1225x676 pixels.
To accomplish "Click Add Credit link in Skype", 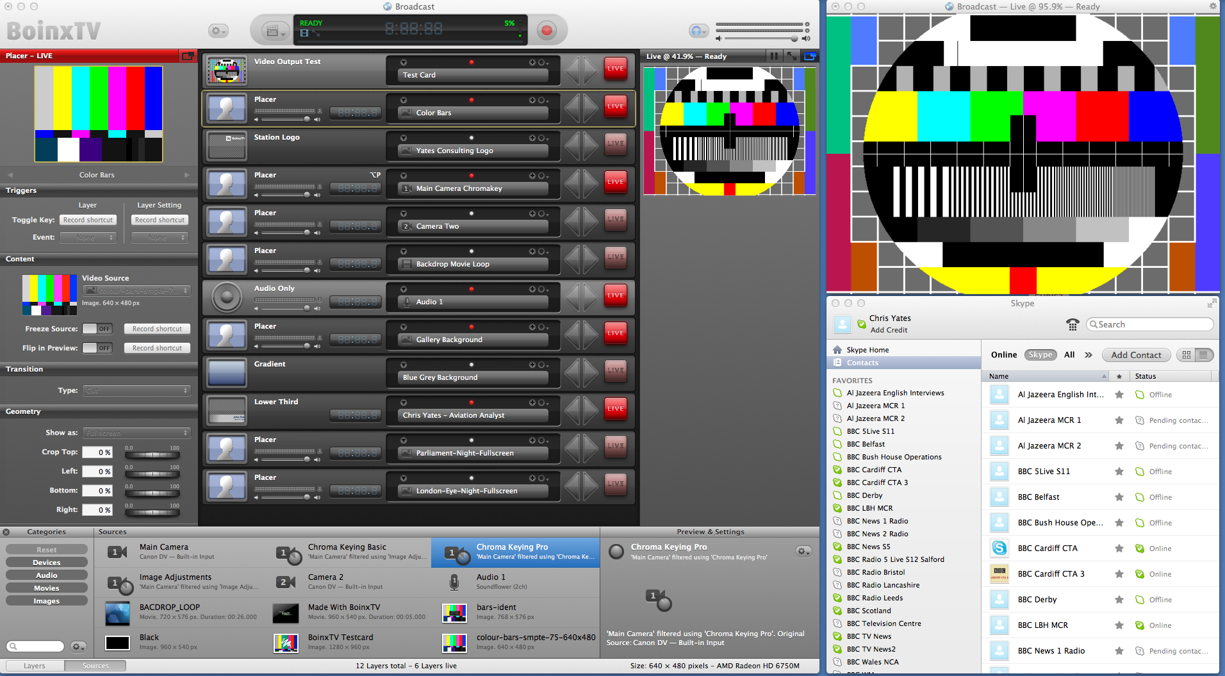I will click(x=889, y=330).
